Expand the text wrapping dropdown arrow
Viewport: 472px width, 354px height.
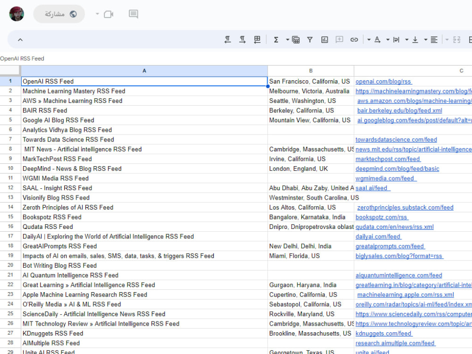pos(388,40)
